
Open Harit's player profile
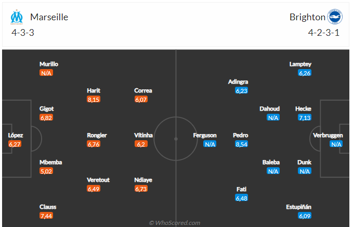pos(94,90)
